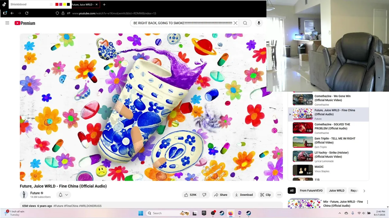Open new tab with plus button

[104, 5]
